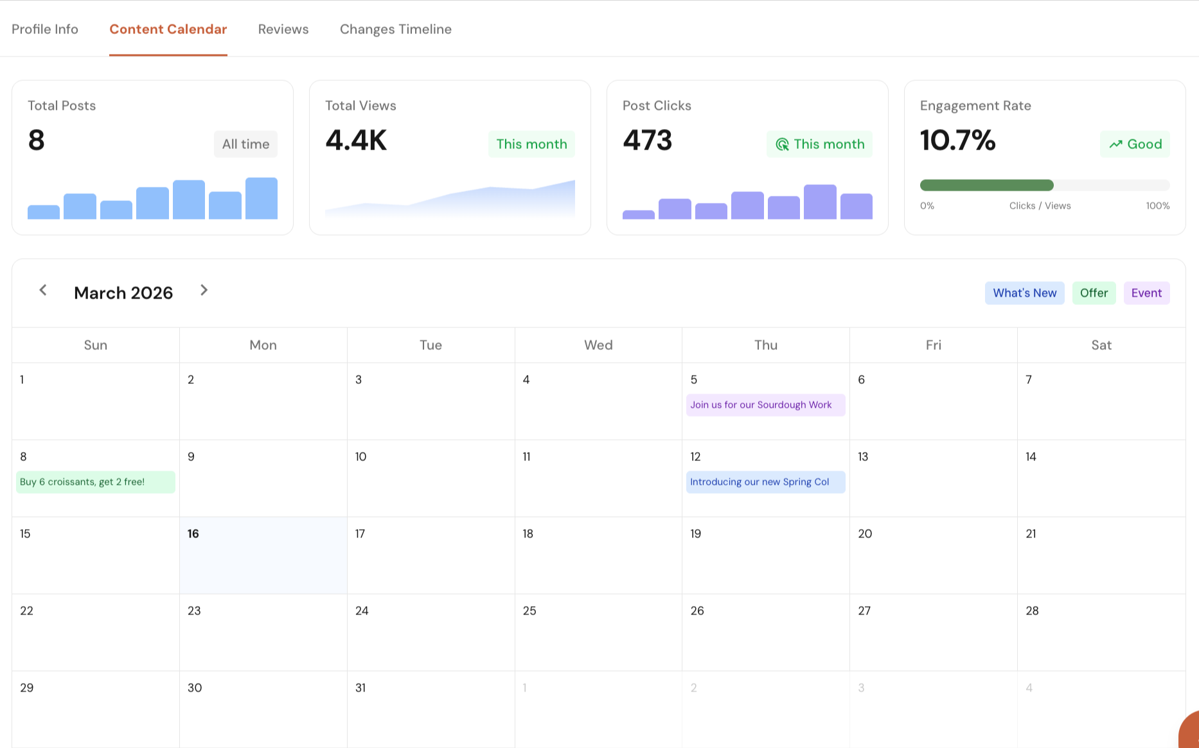Toggle the What's New post type filter
Screen dimensions: 1199x748
click(x=1024, y=293)
